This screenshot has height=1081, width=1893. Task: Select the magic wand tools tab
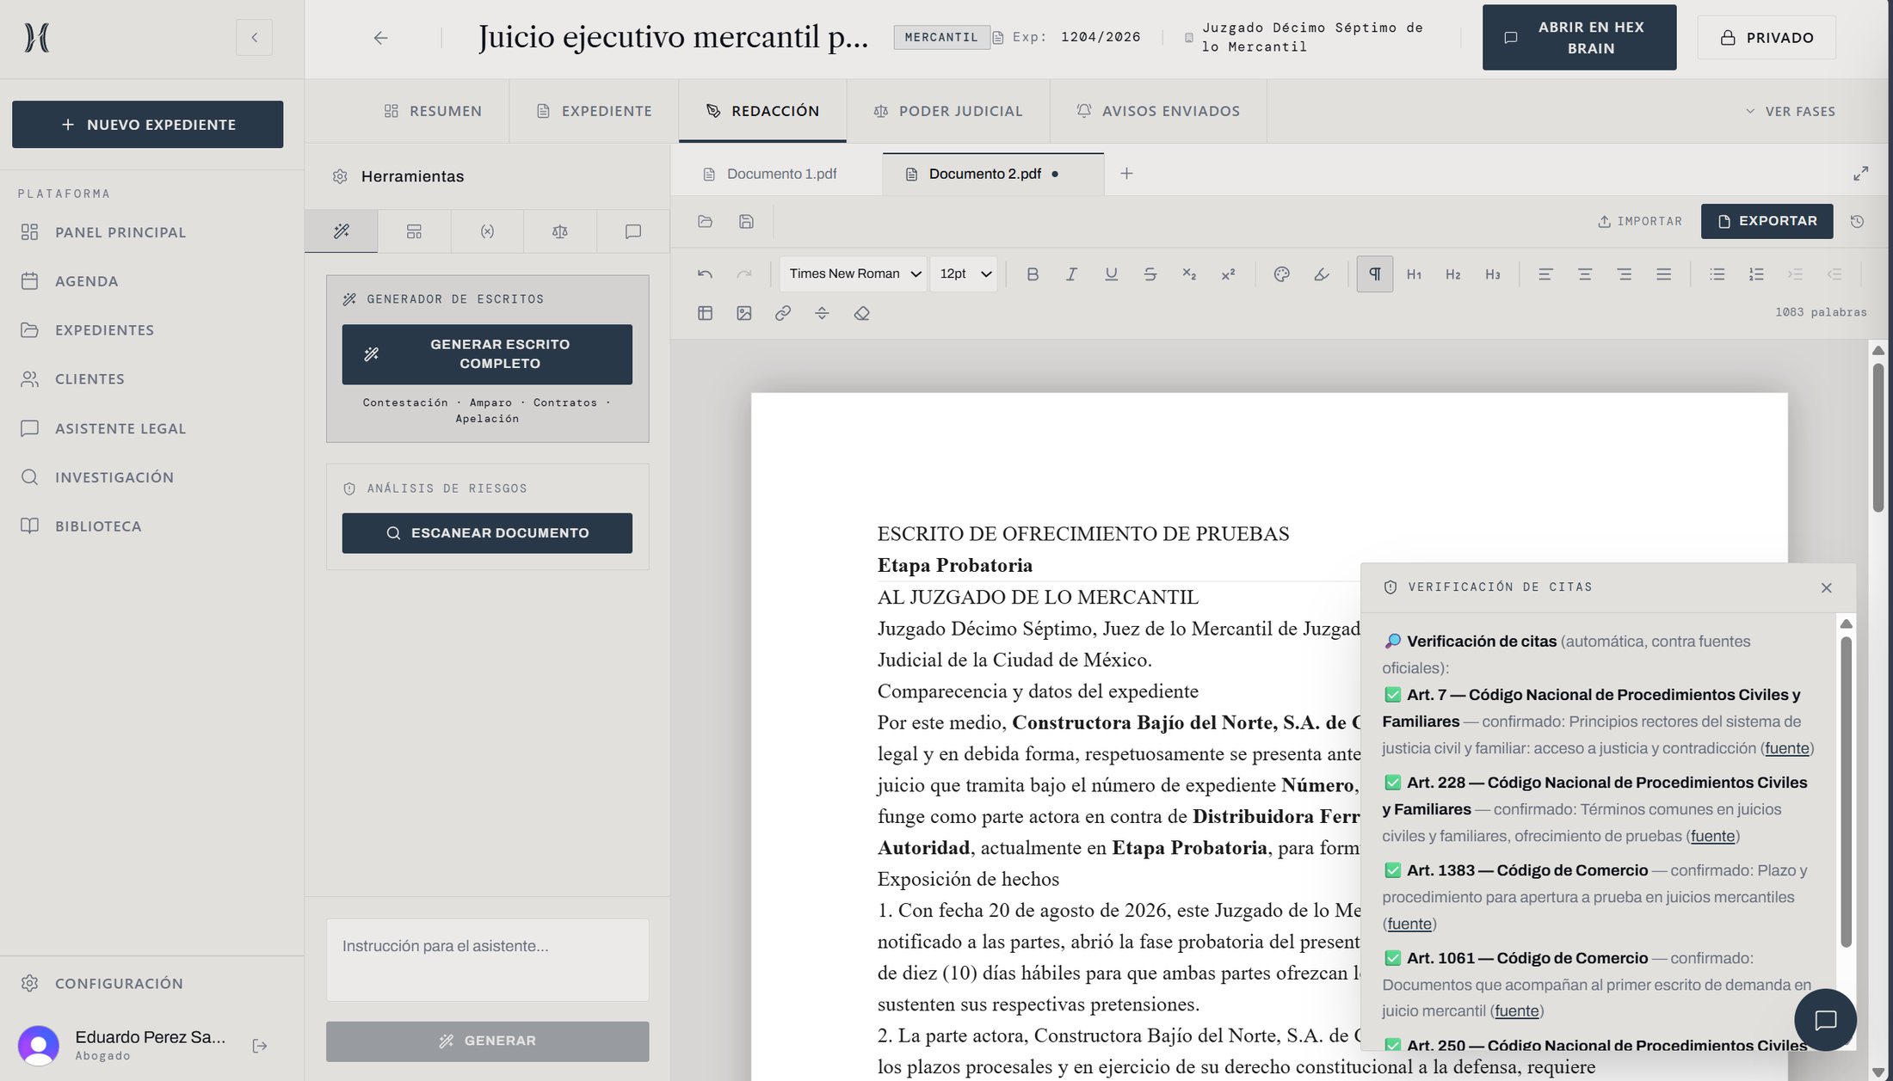(x=342, y=231)
